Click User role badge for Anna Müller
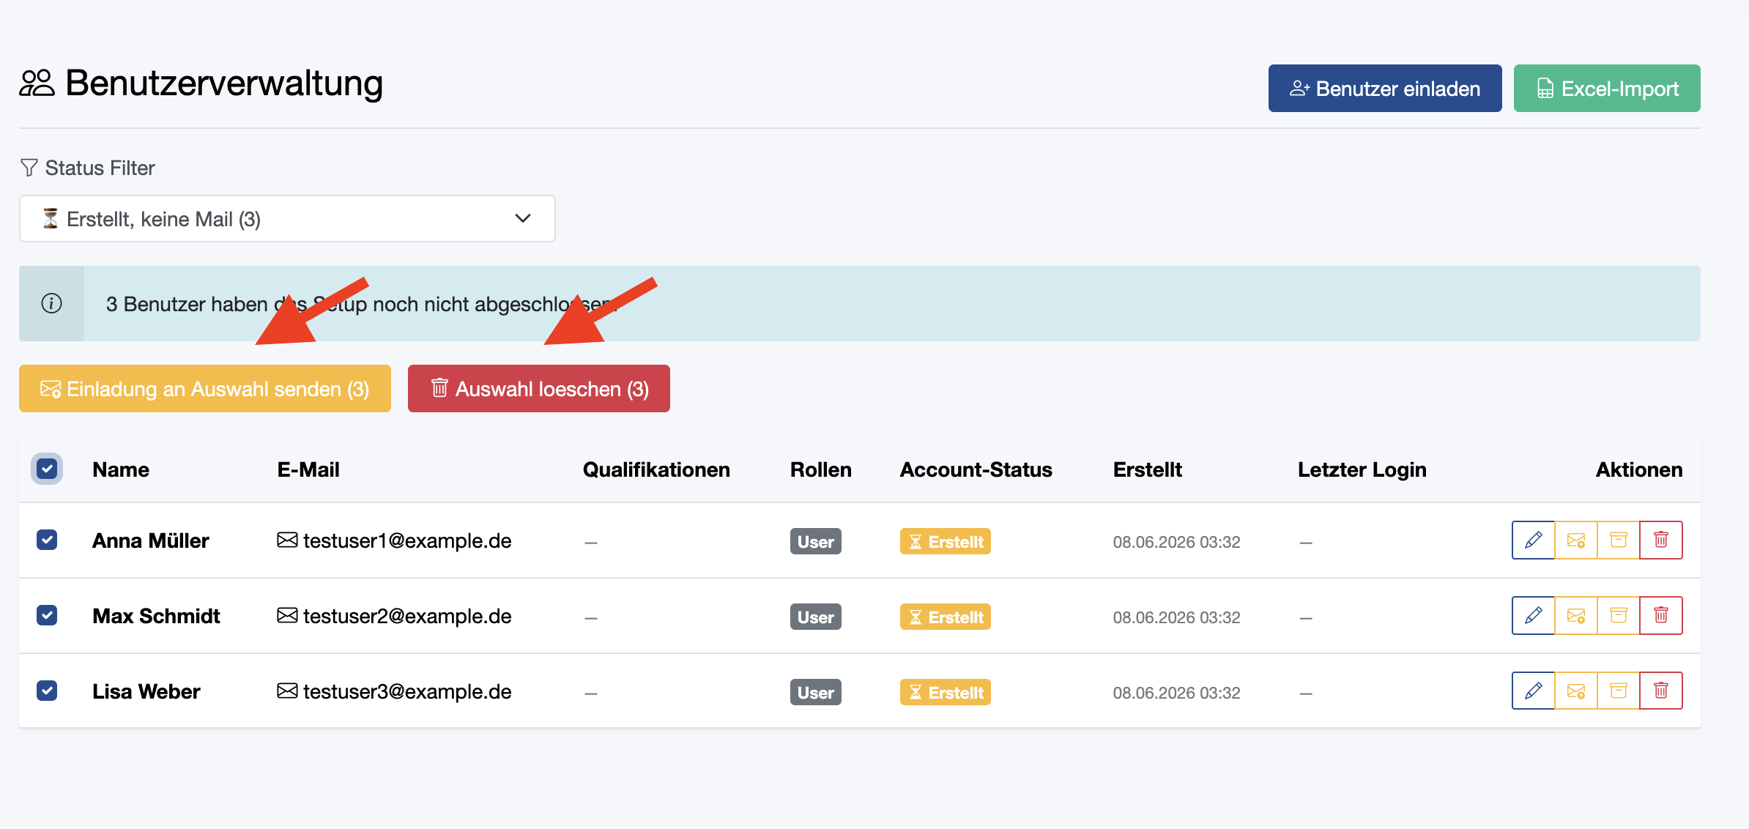1749x829 pixels. click(x=816, y=541)
